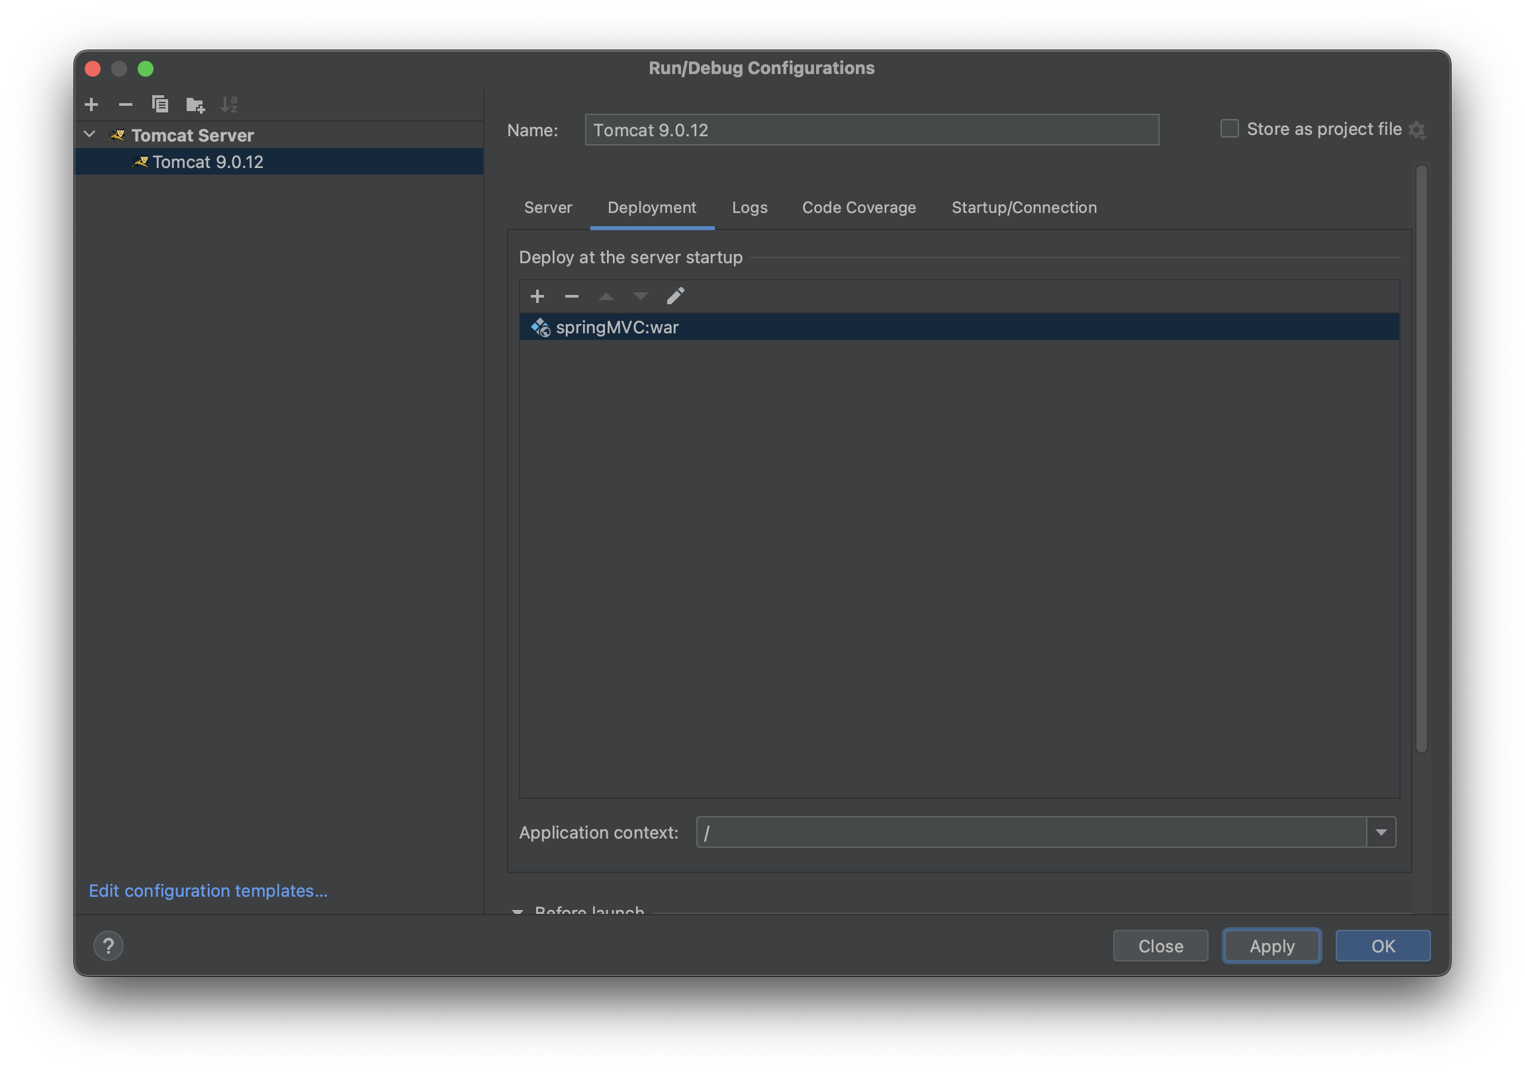Screen dimensions: 1525x1074
Task: Remove springMVC:war from the deployment list
Action: coord(571,296)
